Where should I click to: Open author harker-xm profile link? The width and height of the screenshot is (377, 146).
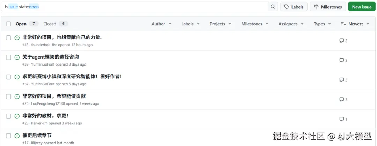pyautogui.click(x=39, y=123)
